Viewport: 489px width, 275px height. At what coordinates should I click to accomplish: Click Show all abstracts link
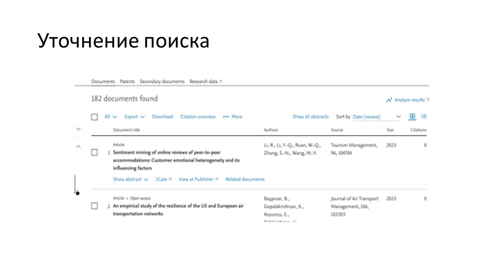tap(310, 117)
